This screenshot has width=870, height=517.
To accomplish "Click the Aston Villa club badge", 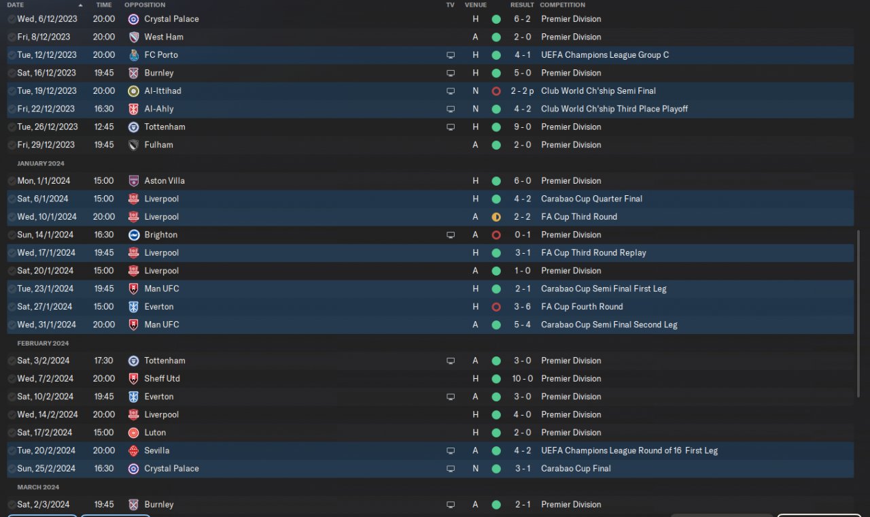I will (134, 181).
